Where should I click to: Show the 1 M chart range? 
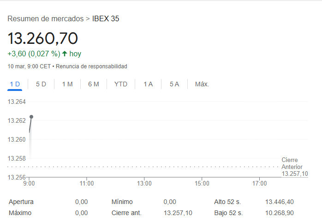(67, 84)
